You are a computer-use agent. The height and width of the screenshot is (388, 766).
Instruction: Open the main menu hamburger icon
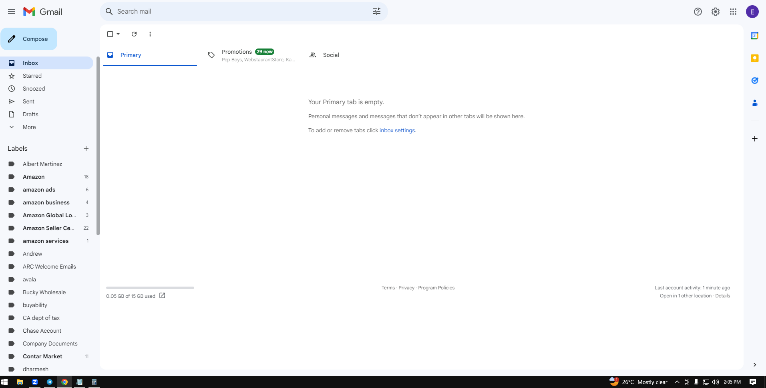[x=12, y=12]
